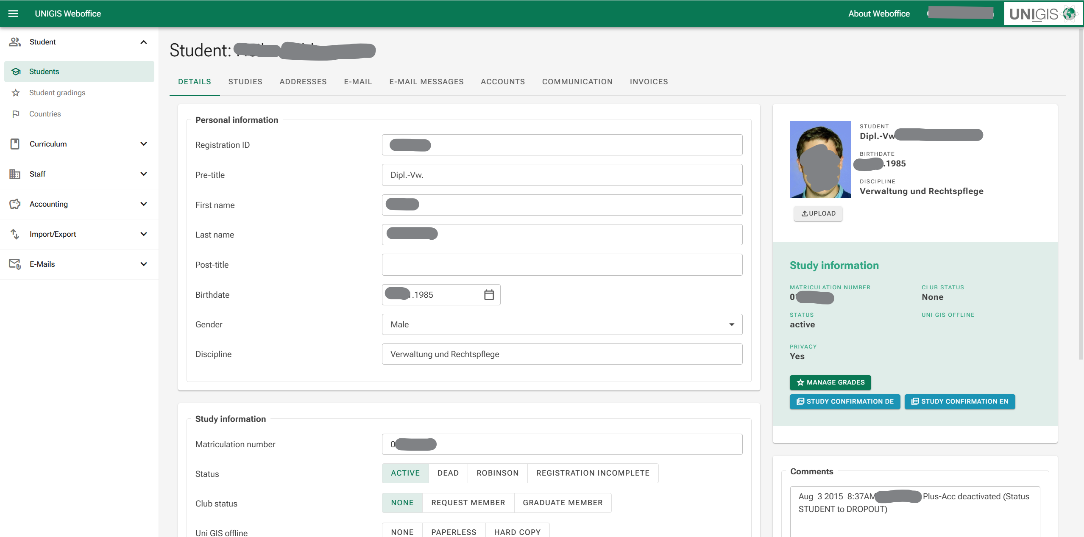Click the UPLOAD photo button

pos(818,213)
